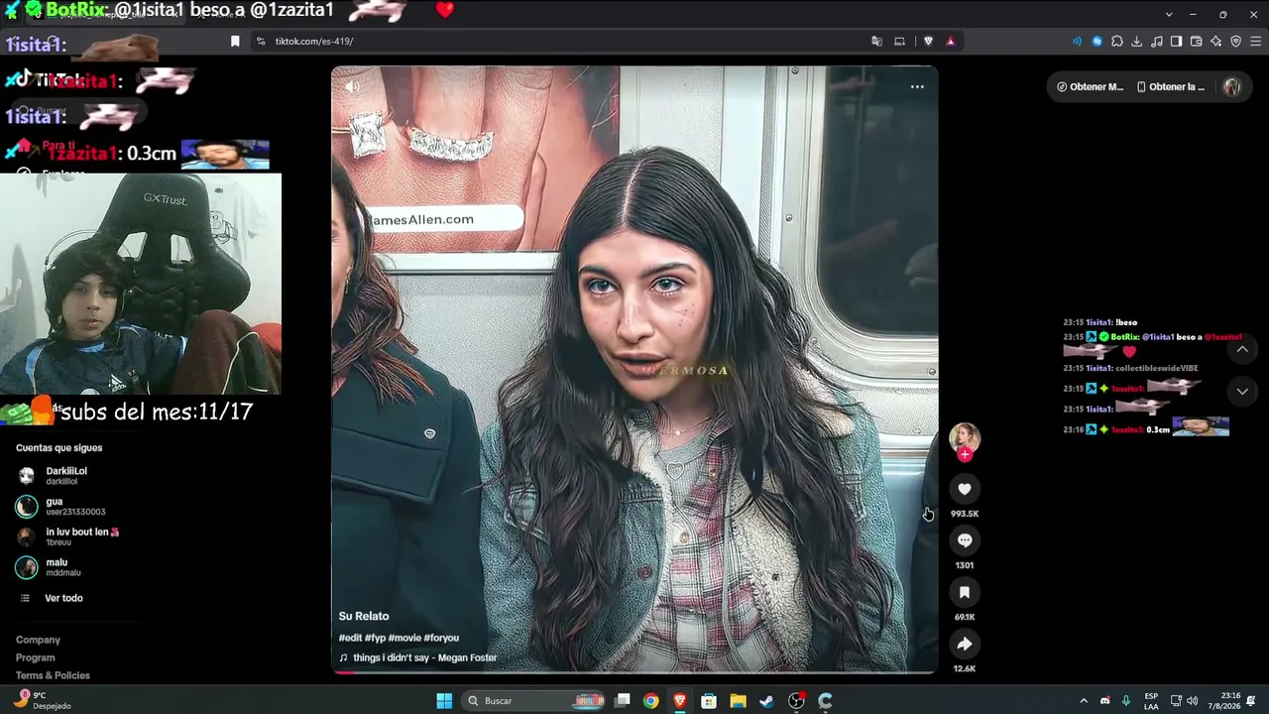Seek on the video progress bar
This screenshot has width=1269, height=714.
(x=634, y=671)
